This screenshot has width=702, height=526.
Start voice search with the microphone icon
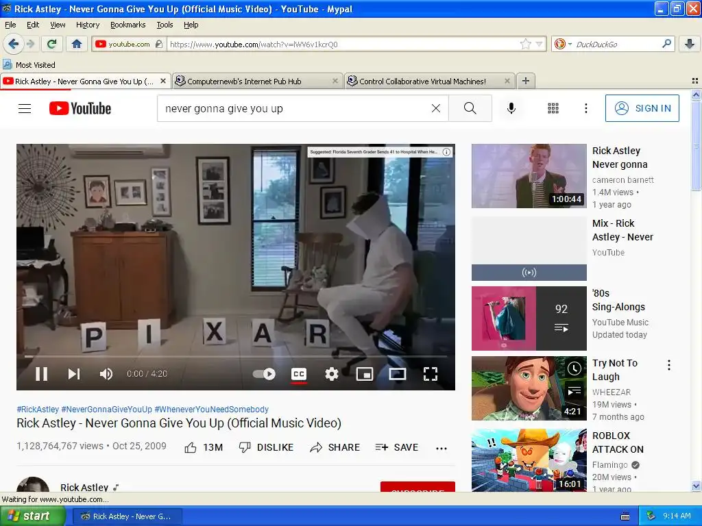(511, 108)
